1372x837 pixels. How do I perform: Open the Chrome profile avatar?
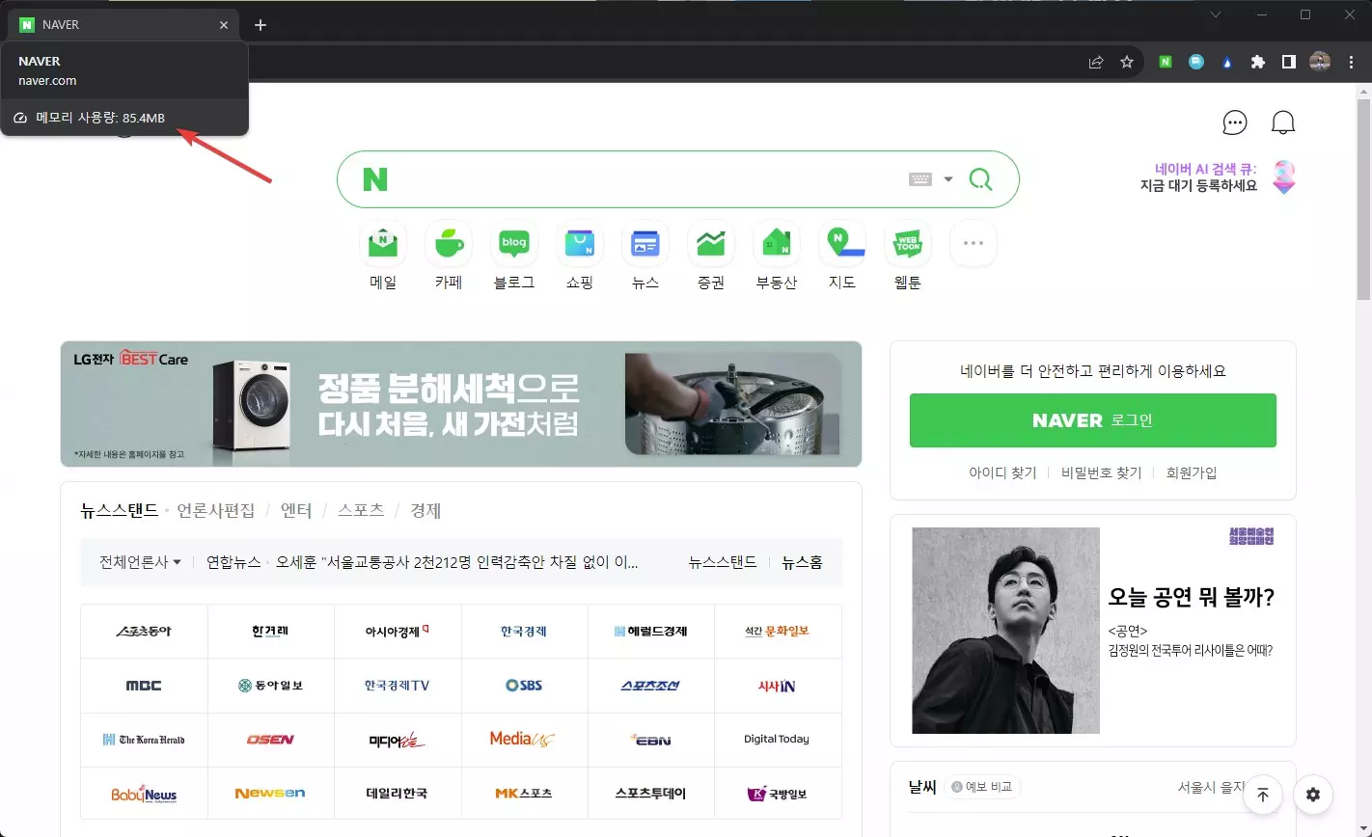point(1320,62)
